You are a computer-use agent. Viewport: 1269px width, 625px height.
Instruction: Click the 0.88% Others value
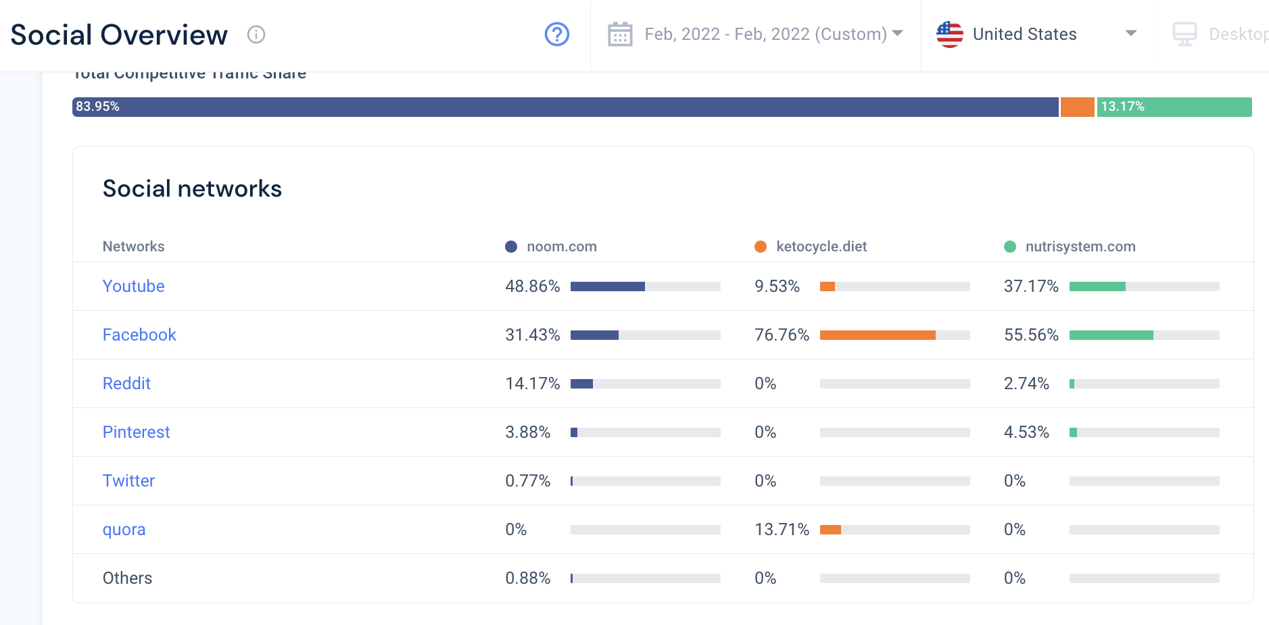(528, 578)
